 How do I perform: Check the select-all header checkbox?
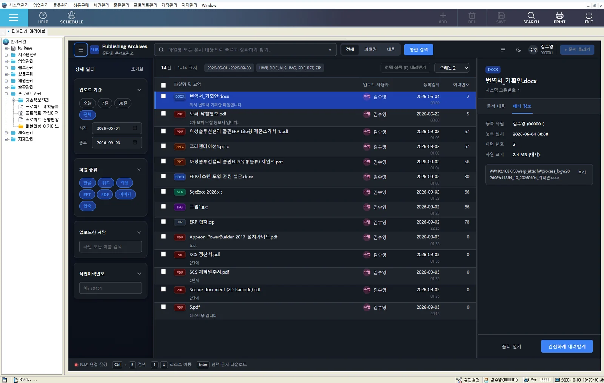point(163,85)
